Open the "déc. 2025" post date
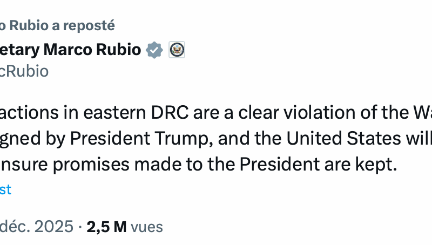 coord(36,227)
